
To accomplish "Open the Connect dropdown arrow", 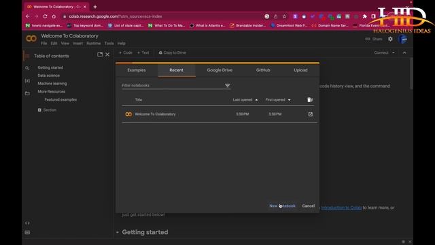I will pyautogui.click(x=394, y=53).
